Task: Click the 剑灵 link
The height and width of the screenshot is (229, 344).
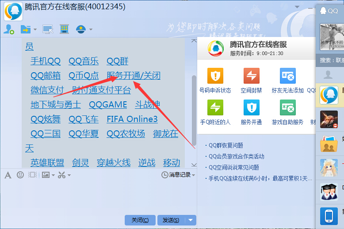Action: [x=80, y=163]
